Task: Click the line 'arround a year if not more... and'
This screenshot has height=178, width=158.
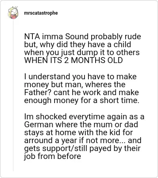Action: (83, 140)
